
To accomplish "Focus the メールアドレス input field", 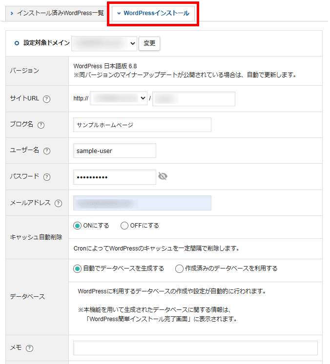I will [143, 203].
